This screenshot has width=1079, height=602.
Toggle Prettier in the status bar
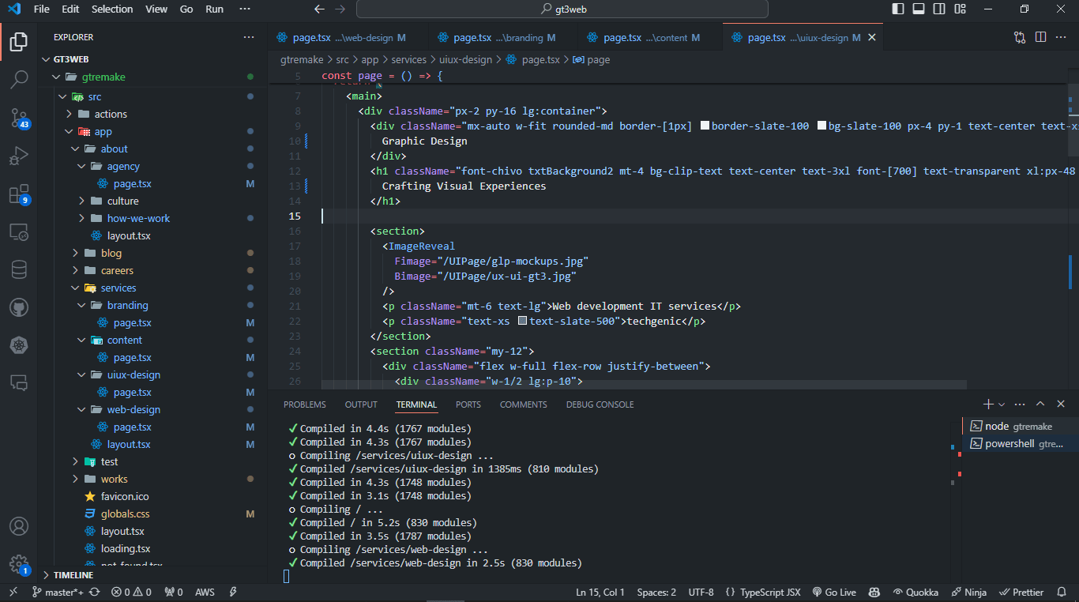[1021, 592]
